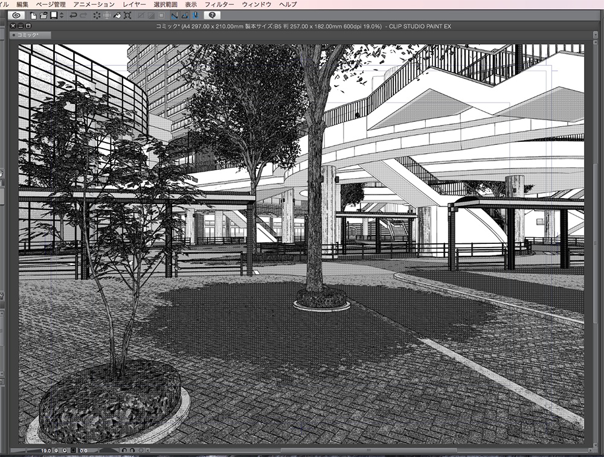The width and height of the screenshot is (604, 457).
Task: Open the 選択範囲 menu
Action: click(x=165, y=4)
